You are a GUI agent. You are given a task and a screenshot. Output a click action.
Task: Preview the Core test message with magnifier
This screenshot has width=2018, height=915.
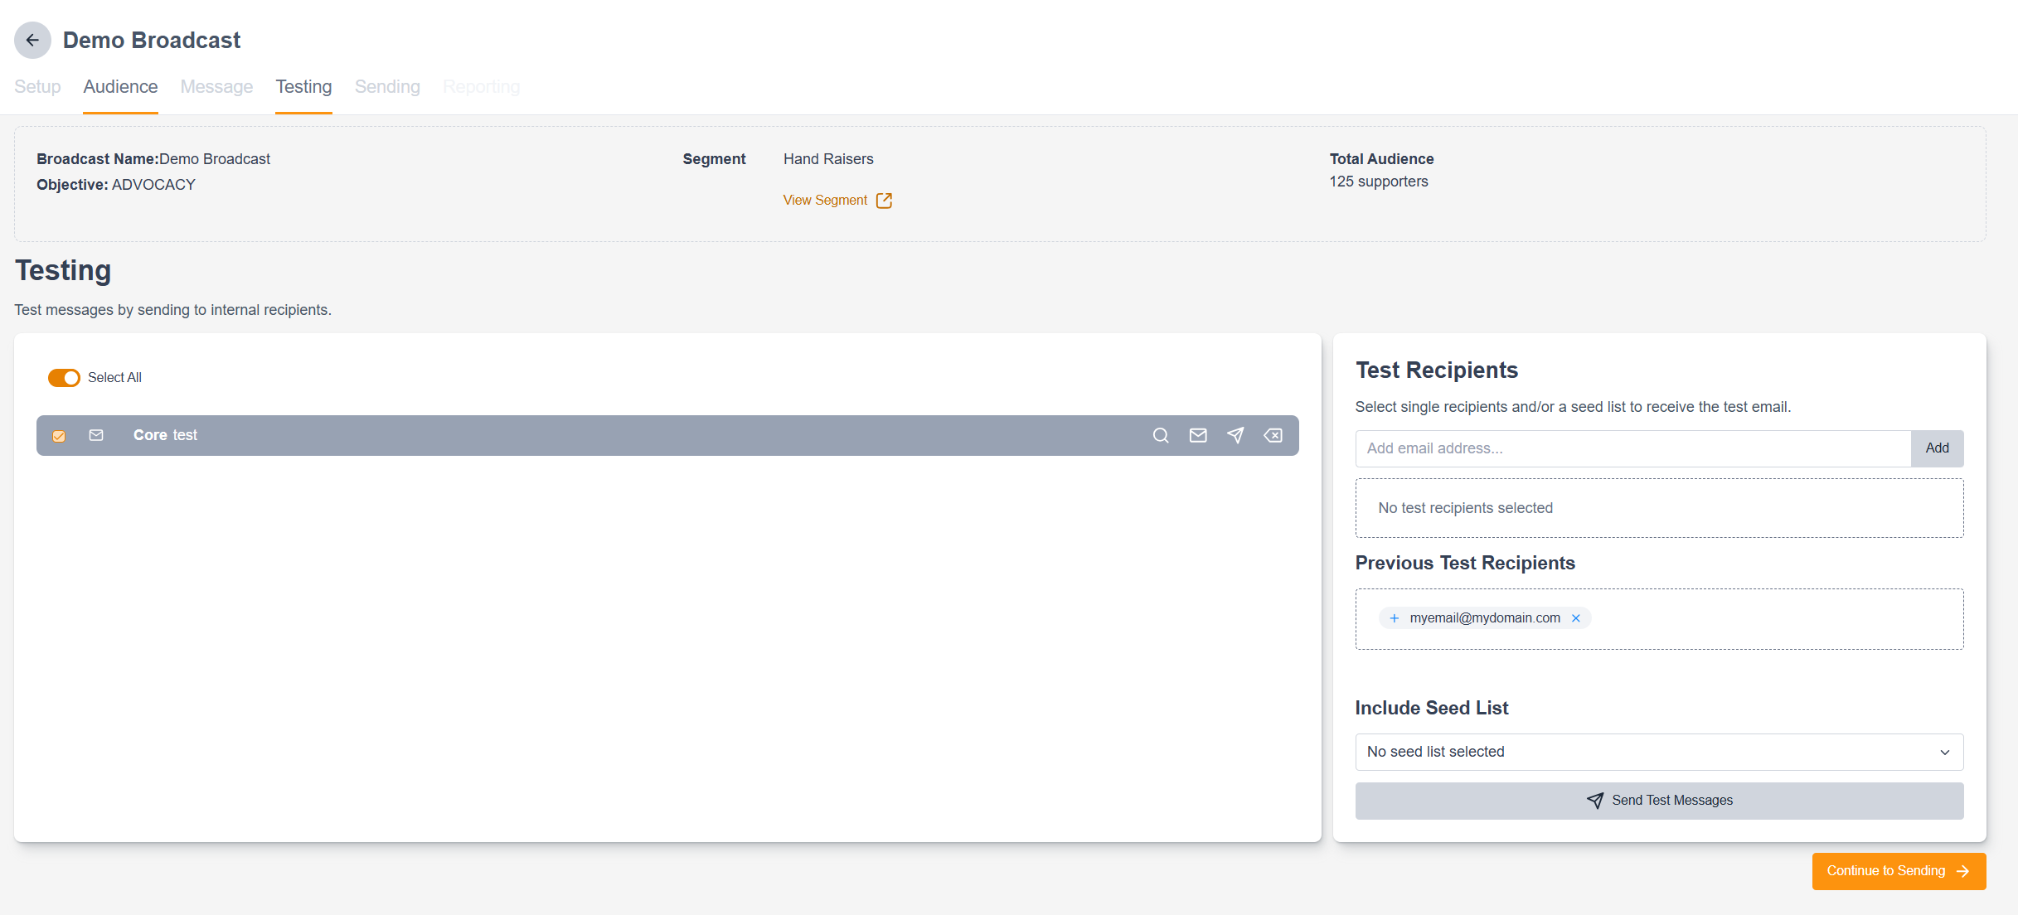click(x=1161, y=435)
